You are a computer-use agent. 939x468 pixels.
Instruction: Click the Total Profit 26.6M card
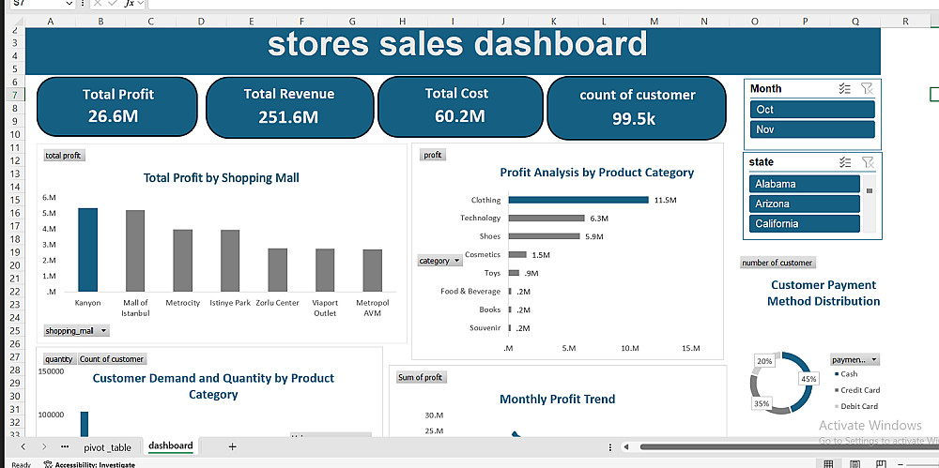[x=117, y=107]
